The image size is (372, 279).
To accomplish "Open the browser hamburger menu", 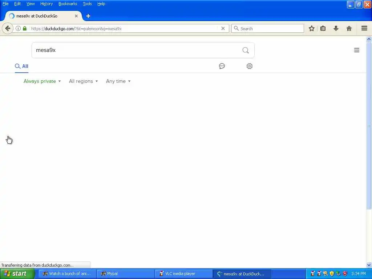I will (x=364, y=28).
